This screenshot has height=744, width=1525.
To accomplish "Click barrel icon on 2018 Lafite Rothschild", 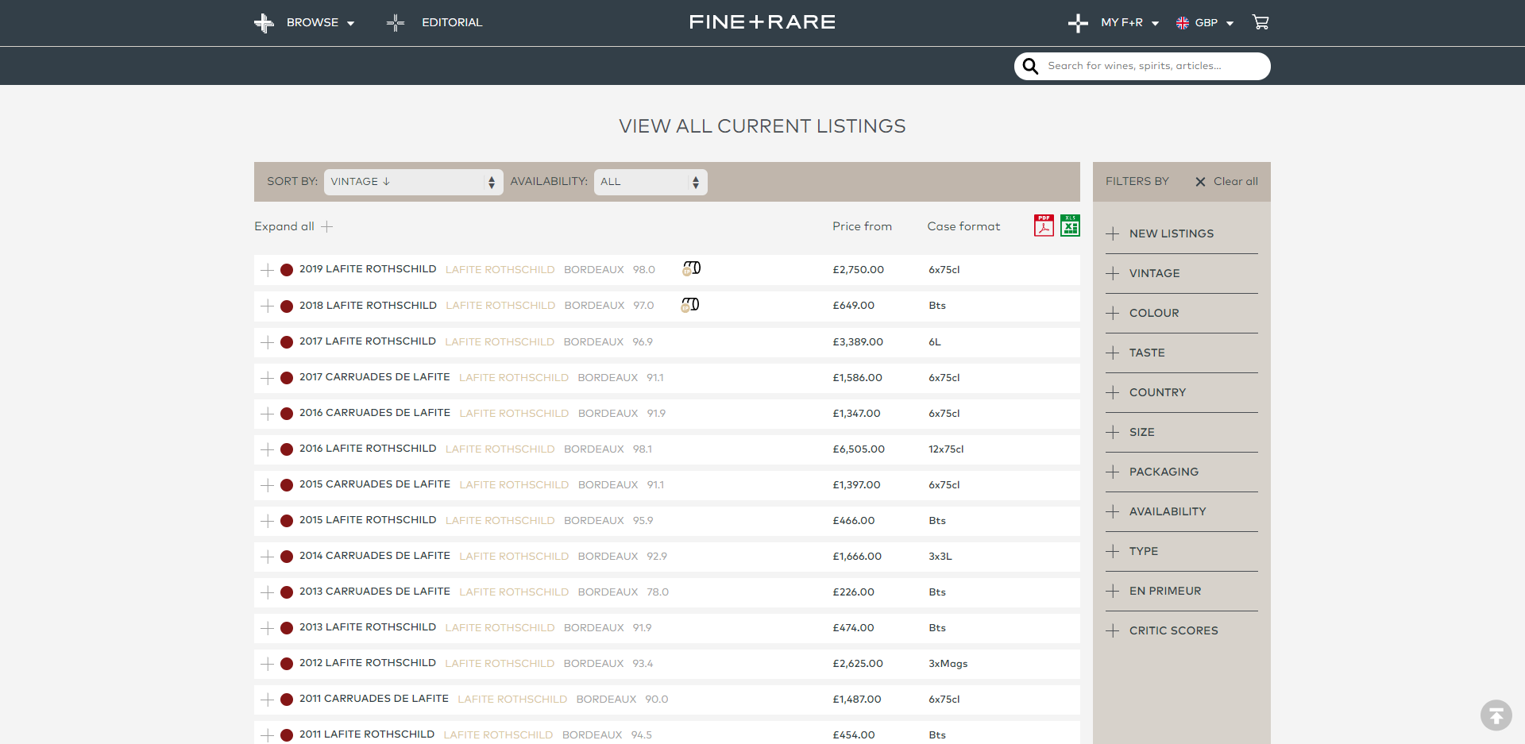I will point(690,305).
